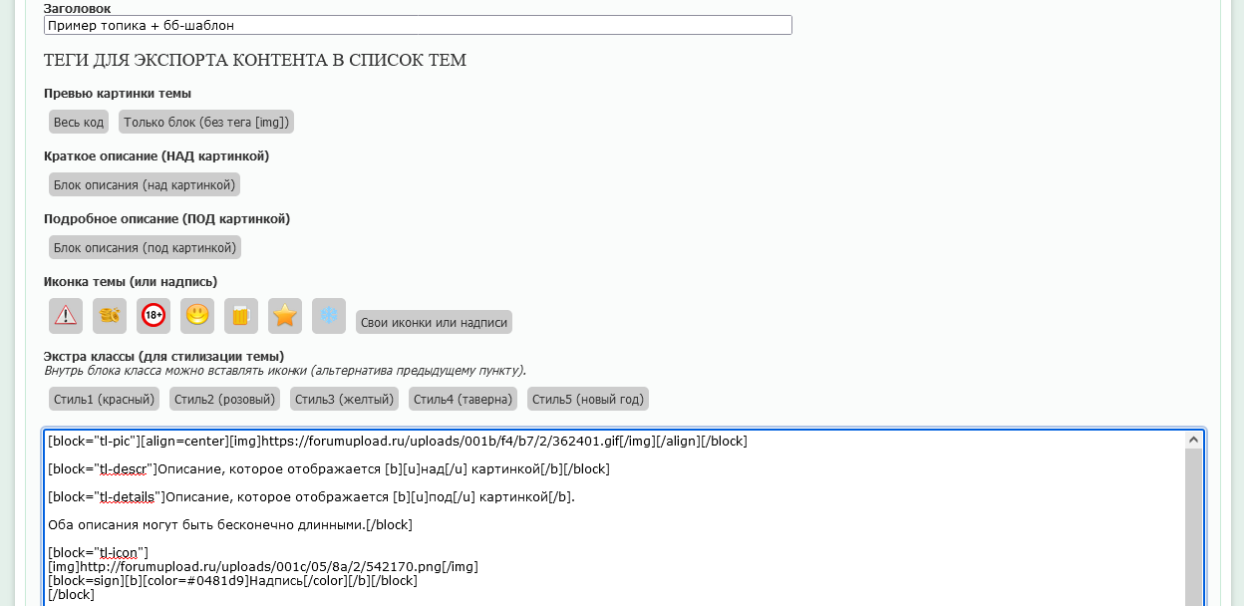
Task: Click the 'Иконка темы (или надпись)' label
Action: (x=131, y=281)
